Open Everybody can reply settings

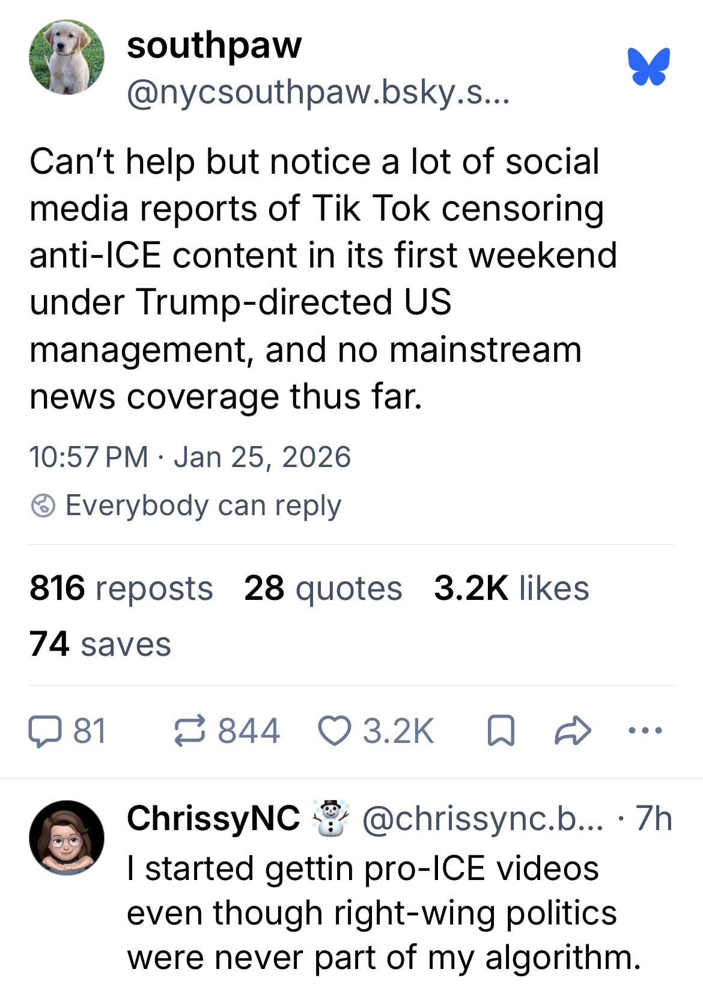coord(203,506)
